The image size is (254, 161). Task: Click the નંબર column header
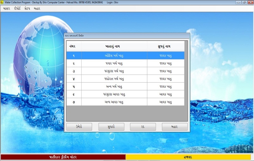click(x=74, y=46)
